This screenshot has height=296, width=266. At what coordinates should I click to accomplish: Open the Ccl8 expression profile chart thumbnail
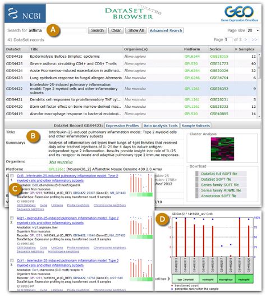(141, 185)
